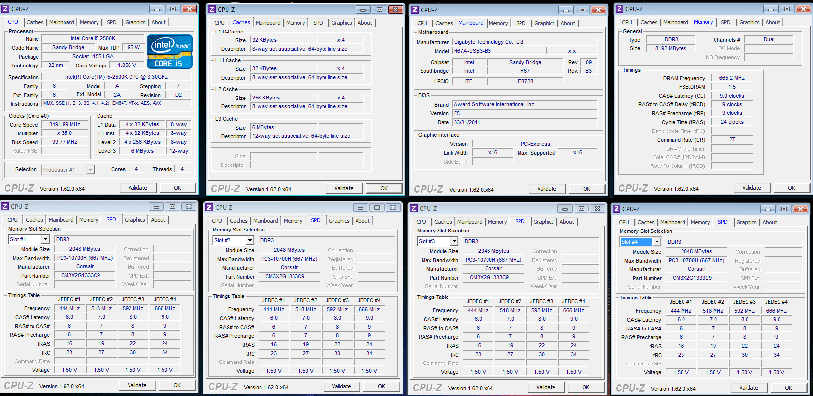Click the Core Voltage value '1.056 V'
Viewport: 813px width, 396px height.
tap(128, 65)
